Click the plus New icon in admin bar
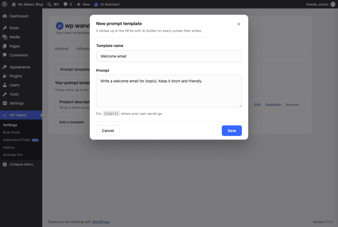Screen dimensions: 338x227 pos(79,4)
